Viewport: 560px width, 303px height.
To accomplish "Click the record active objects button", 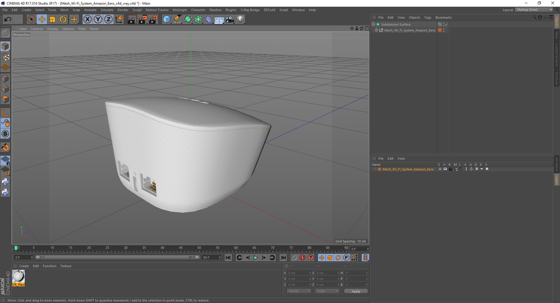I will [294, 258].
